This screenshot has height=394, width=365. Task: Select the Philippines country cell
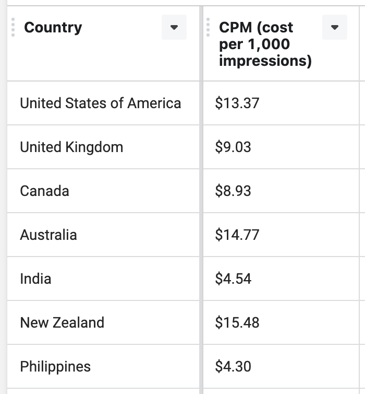point(103,366)
